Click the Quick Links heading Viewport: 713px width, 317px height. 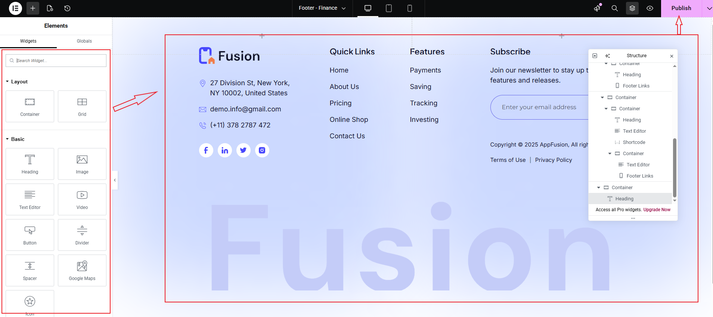pos(352,52)
